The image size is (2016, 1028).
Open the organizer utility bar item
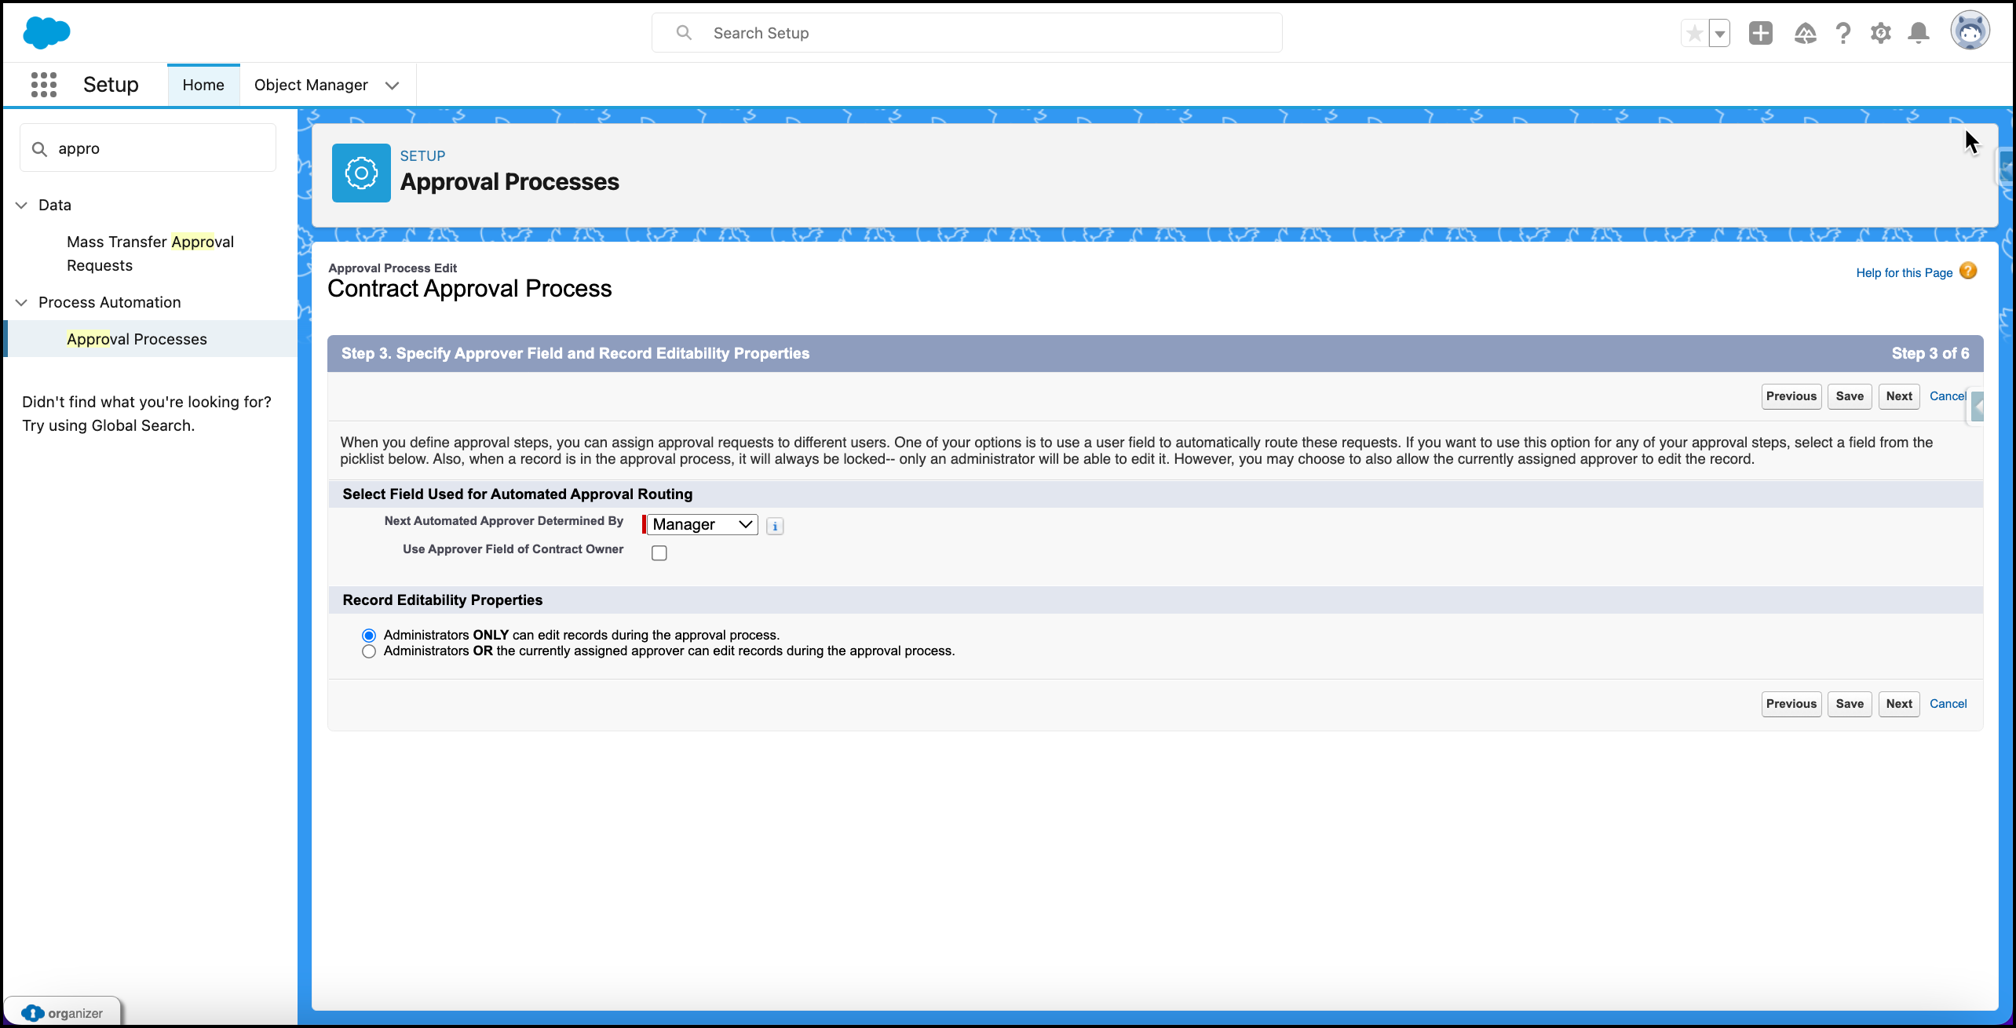[63, 1012]
